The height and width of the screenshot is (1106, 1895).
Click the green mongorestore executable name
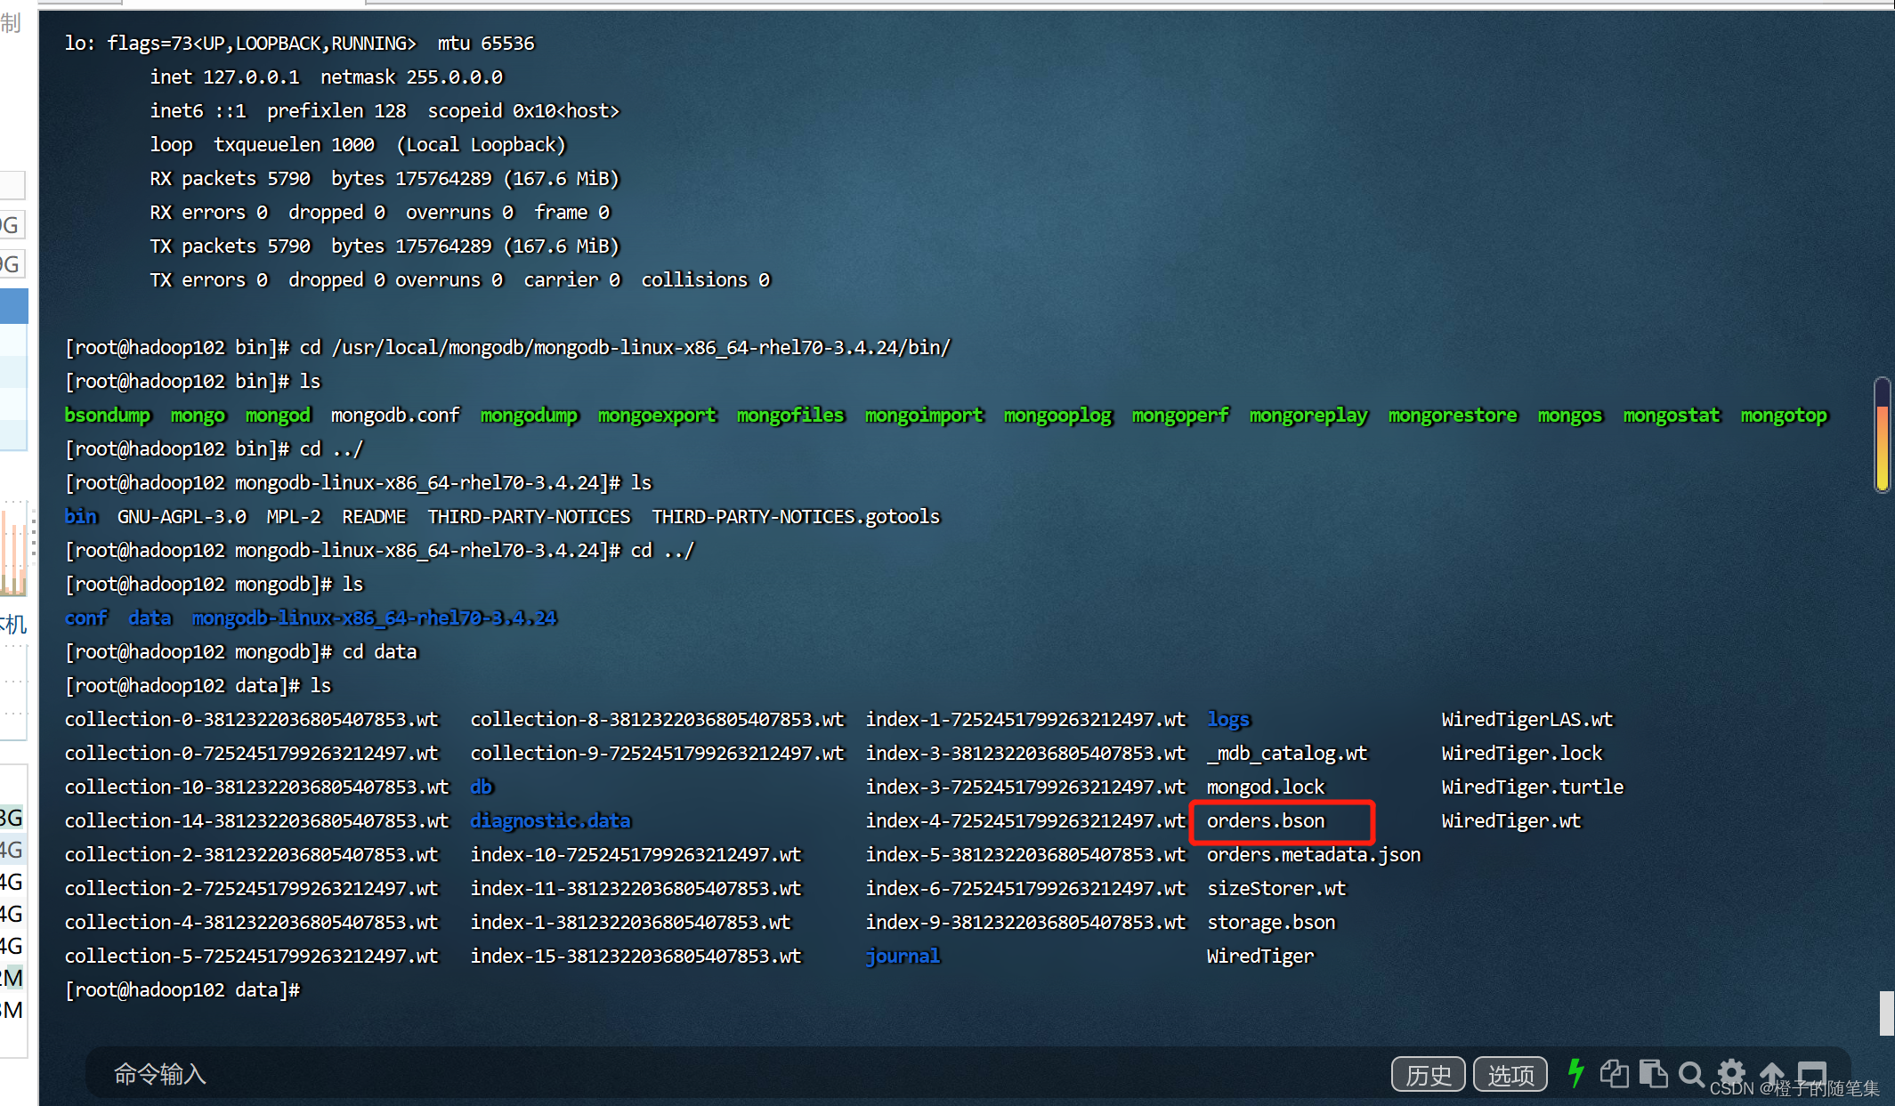click(1453, 415)
